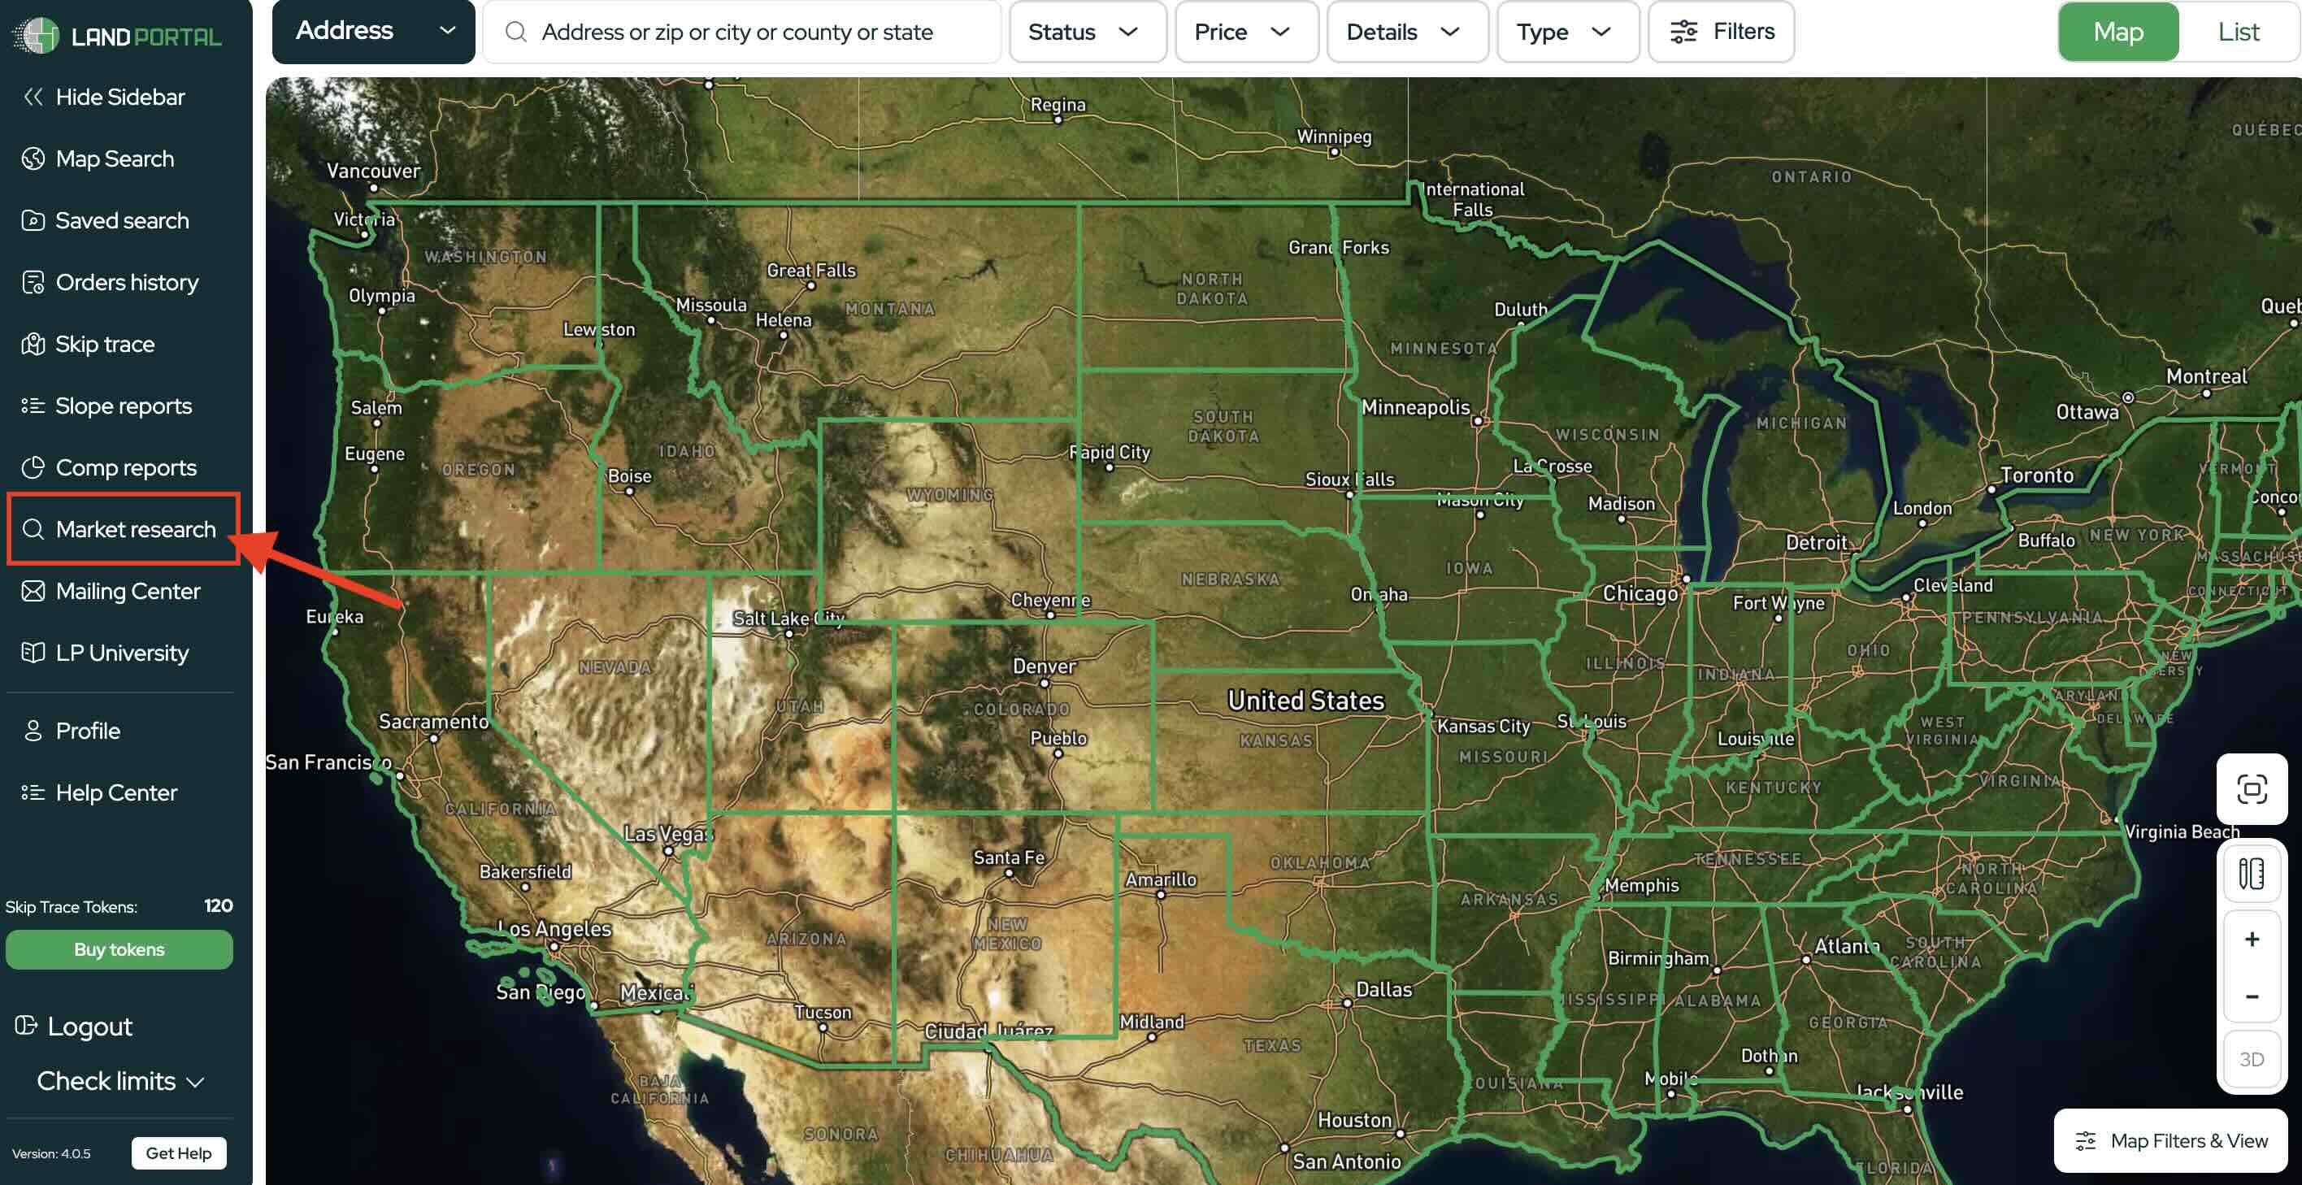Expand the Check limits chevron
2302x1185 pixels.
[x=195, y=1083]
